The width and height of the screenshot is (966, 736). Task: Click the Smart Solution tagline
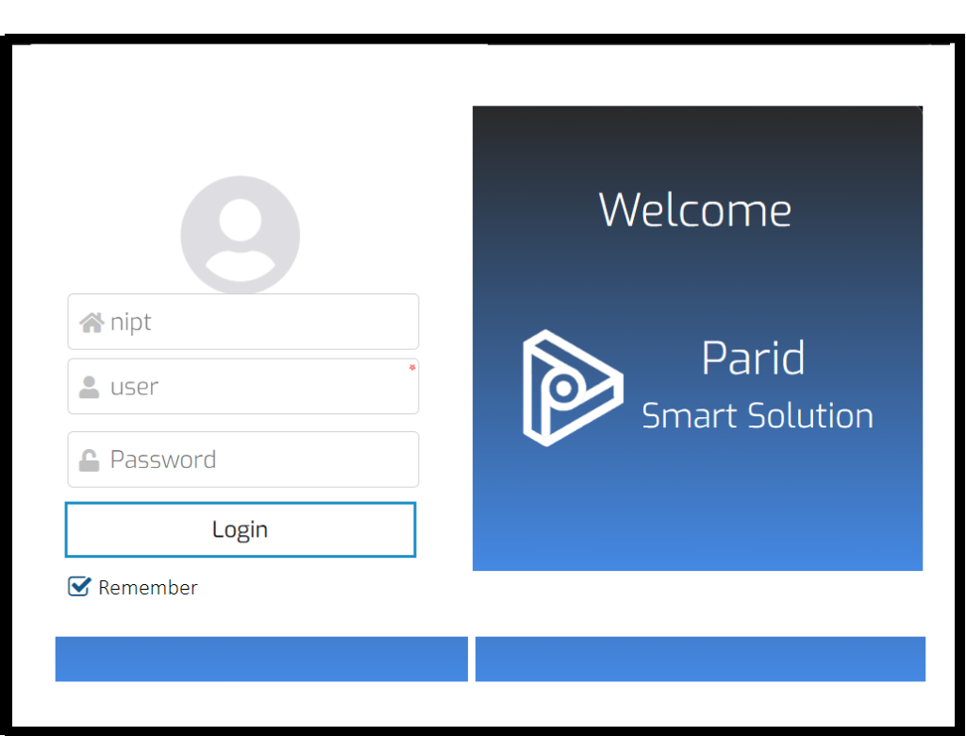pos(758,415)
